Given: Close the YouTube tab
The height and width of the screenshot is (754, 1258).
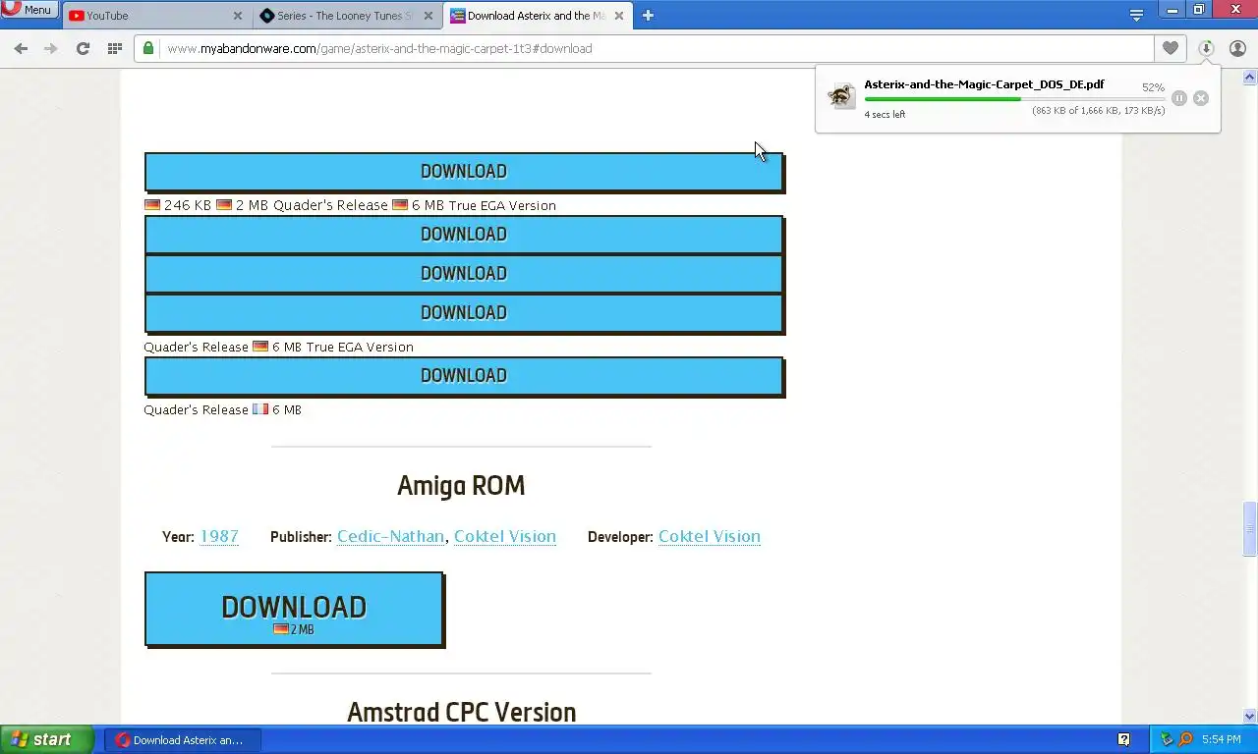Looking at the screenshot, I should click(x=237, y=16).
